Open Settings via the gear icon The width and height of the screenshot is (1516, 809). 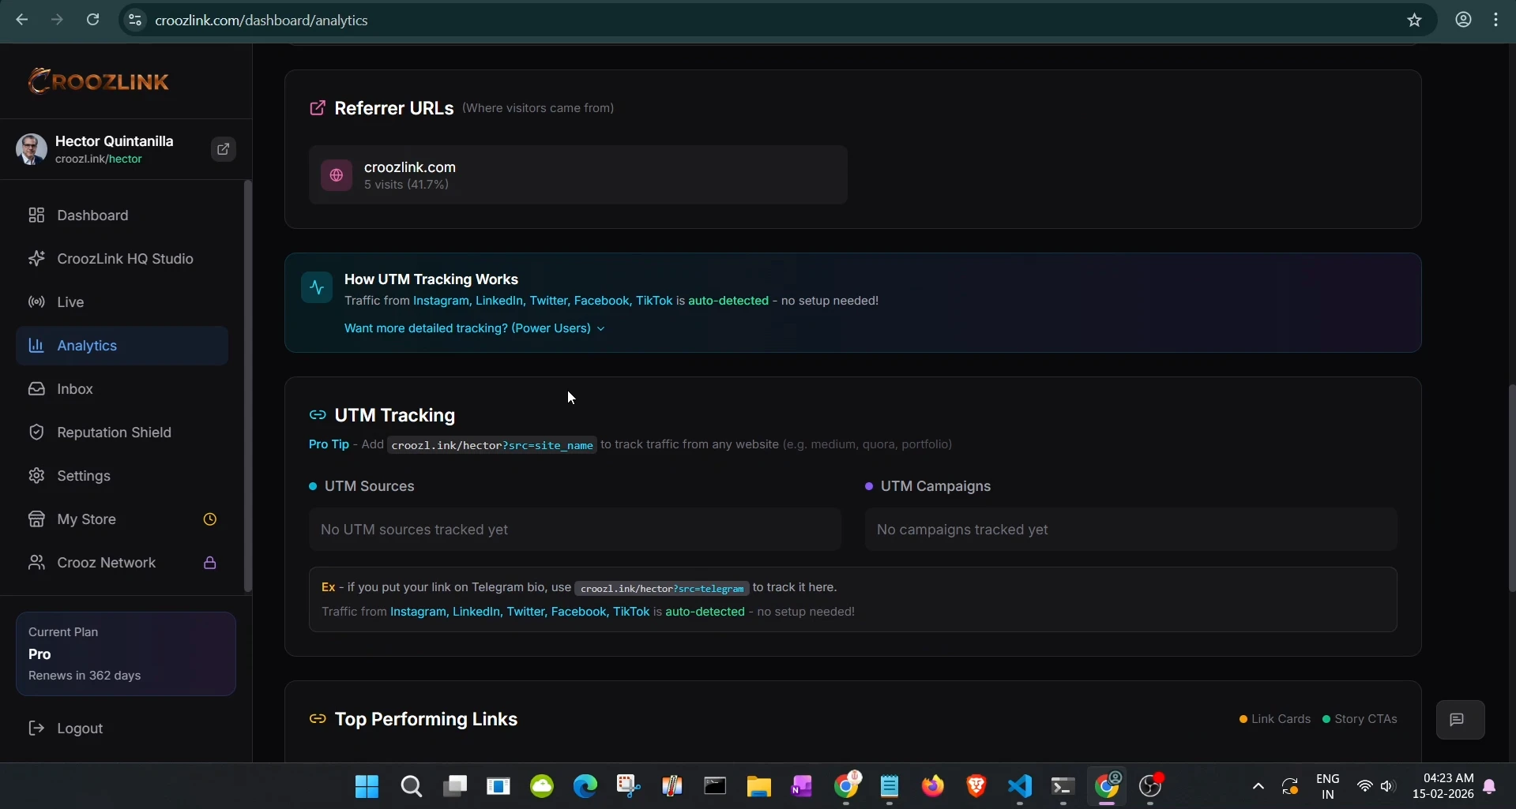tap(36, 475)
